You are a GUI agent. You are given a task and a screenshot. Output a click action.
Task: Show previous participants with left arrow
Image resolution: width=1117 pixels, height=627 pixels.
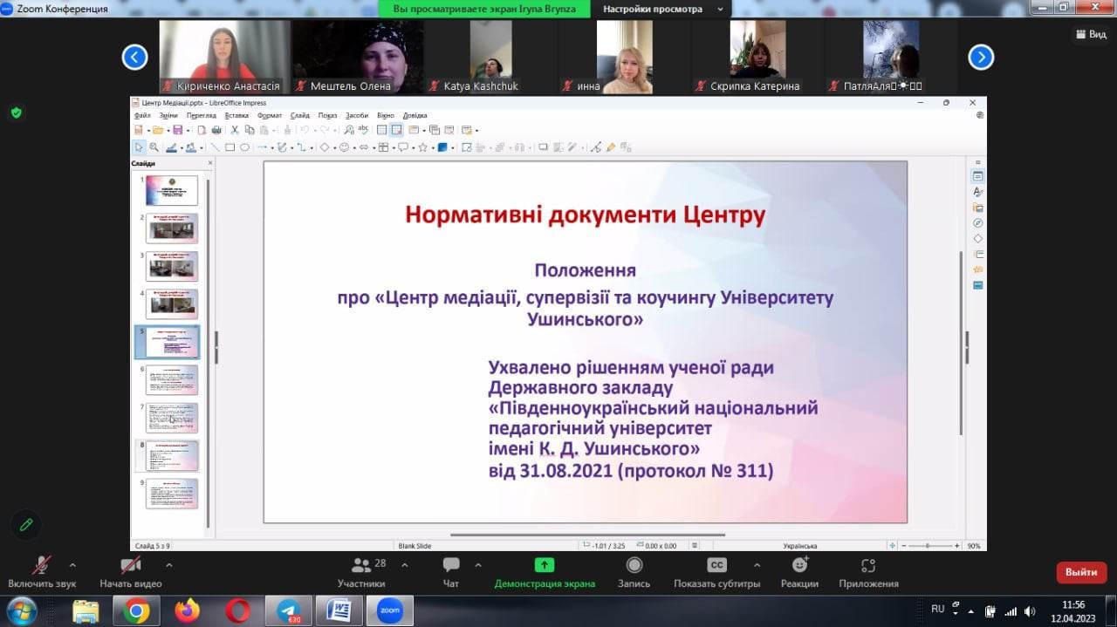click(x=134, y=58)
